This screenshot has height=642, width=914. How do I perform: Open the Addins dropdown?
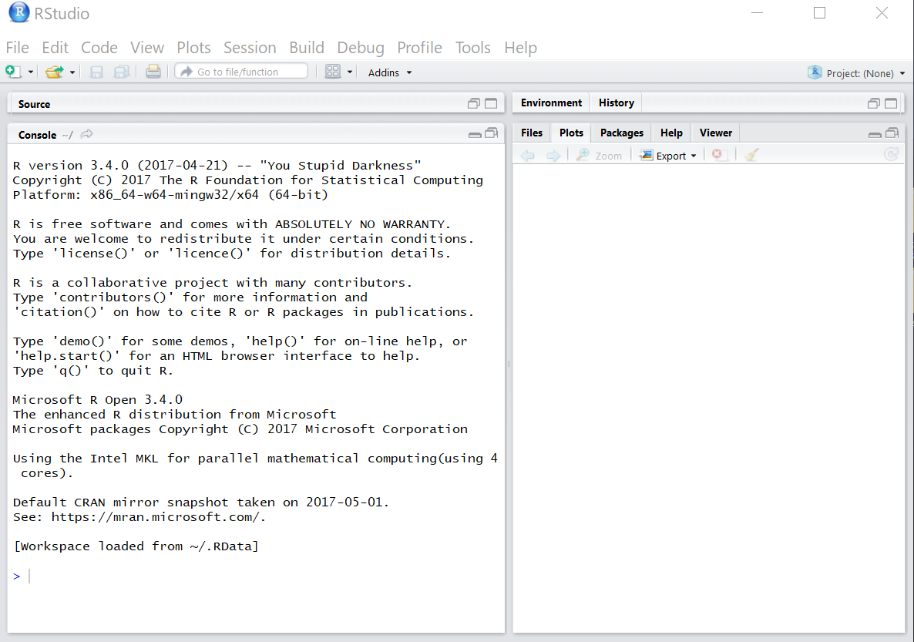(389, 72)
